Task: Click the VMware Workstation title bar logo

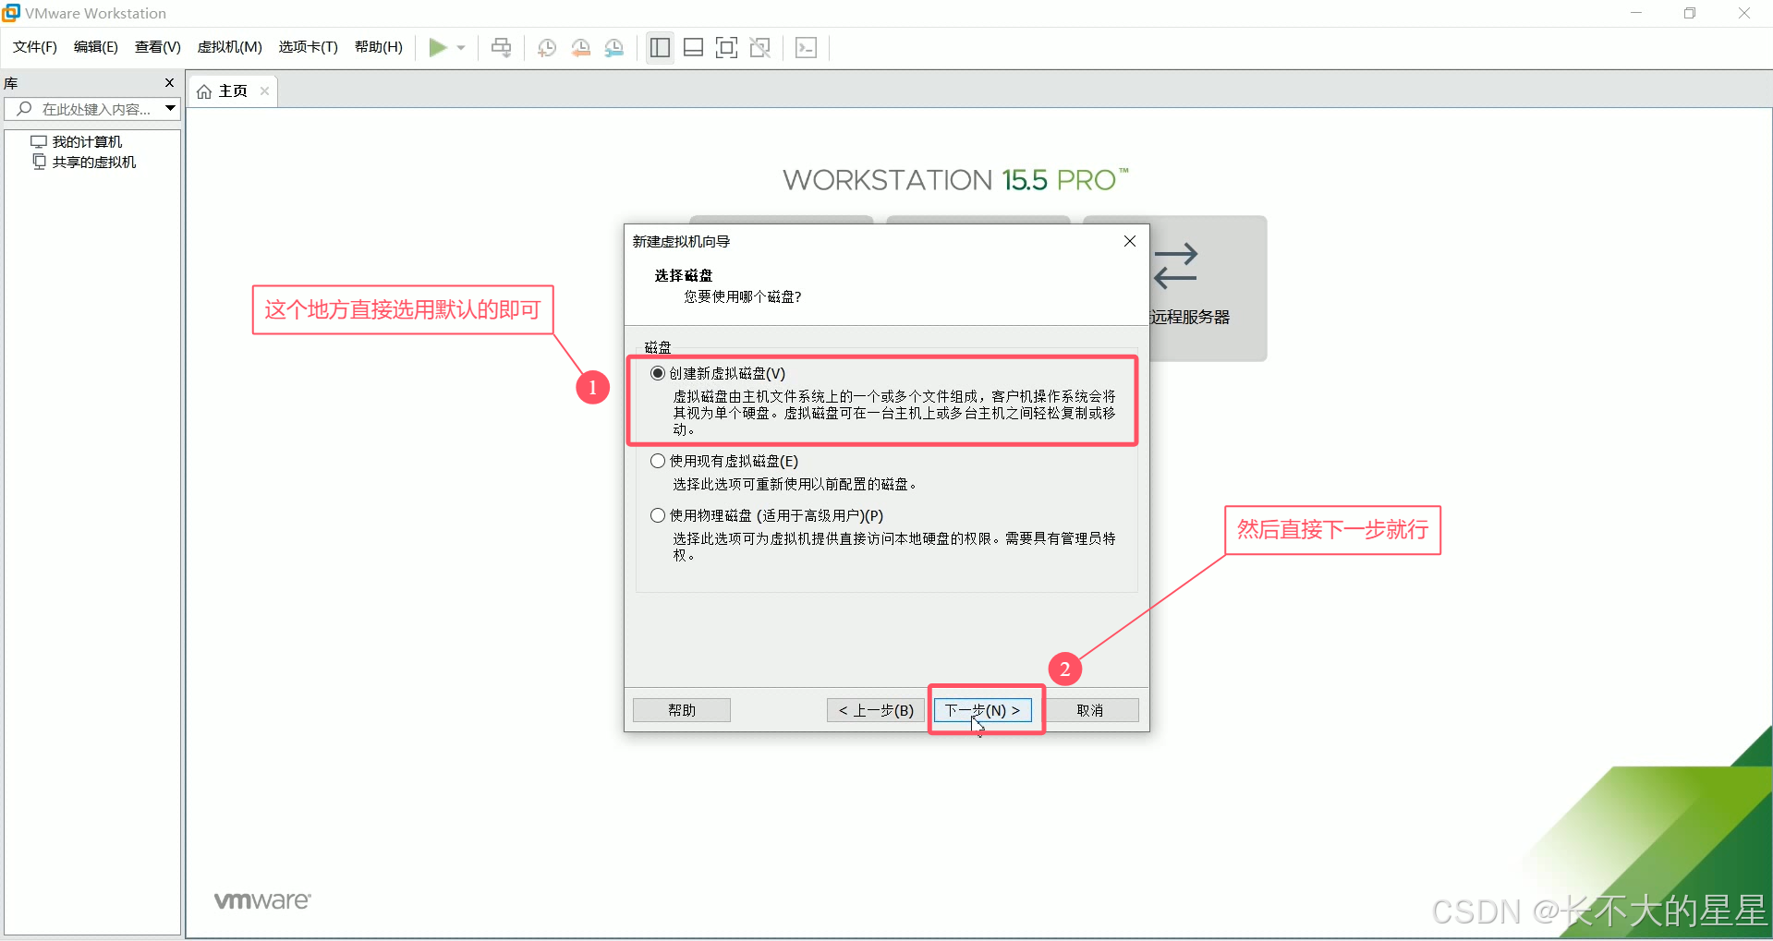Action: tap(11, 13)
